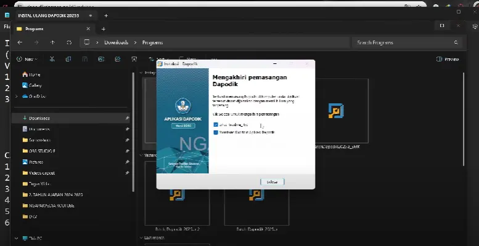The image size is (479, 246).
Task: Add a new File Explorer tab
Action: click(x=103, y=29)
